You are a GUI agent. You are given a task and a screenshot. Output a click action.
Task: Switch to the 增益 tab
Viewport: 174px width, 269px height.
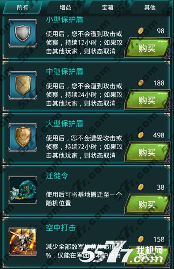(x=65, y=7)
